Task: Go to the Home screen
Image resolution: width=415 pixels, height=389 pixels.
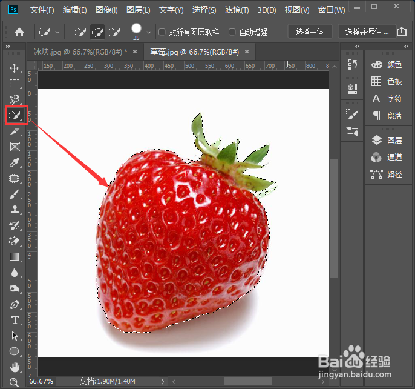Action: click(x=19, y=32)
